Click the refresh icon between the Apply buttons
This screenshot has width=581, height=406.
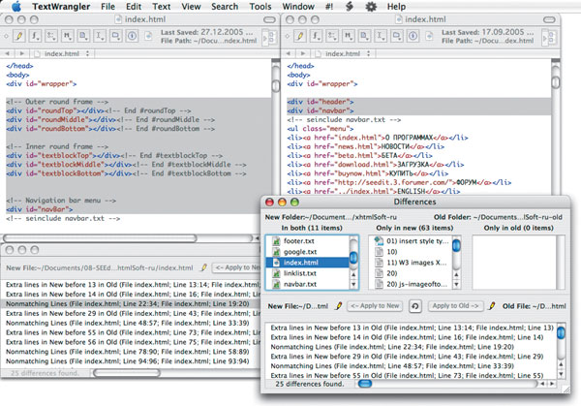click(x=414, y=305)
